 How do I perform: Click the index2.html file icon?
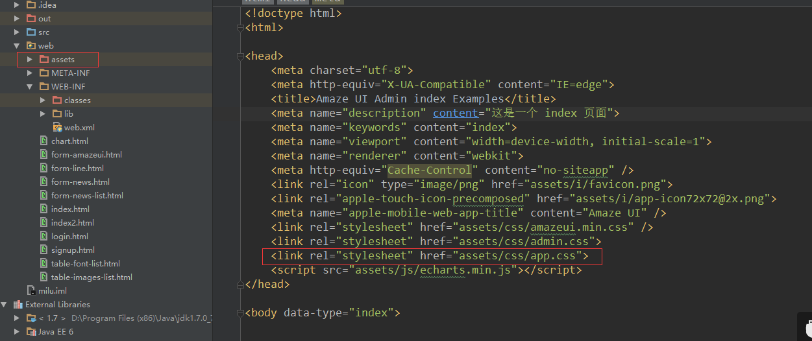click(45, 222)
